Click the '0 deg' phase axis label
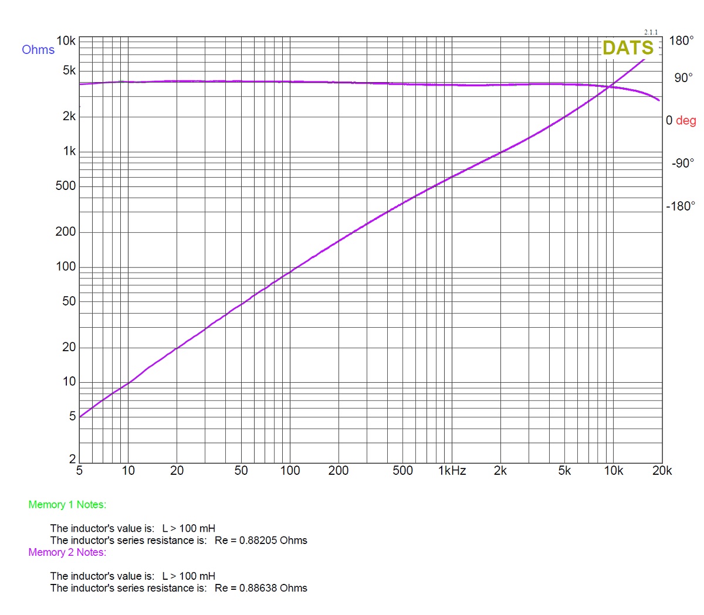Screen dimensions: 704x615 click(x=681, y=121)
